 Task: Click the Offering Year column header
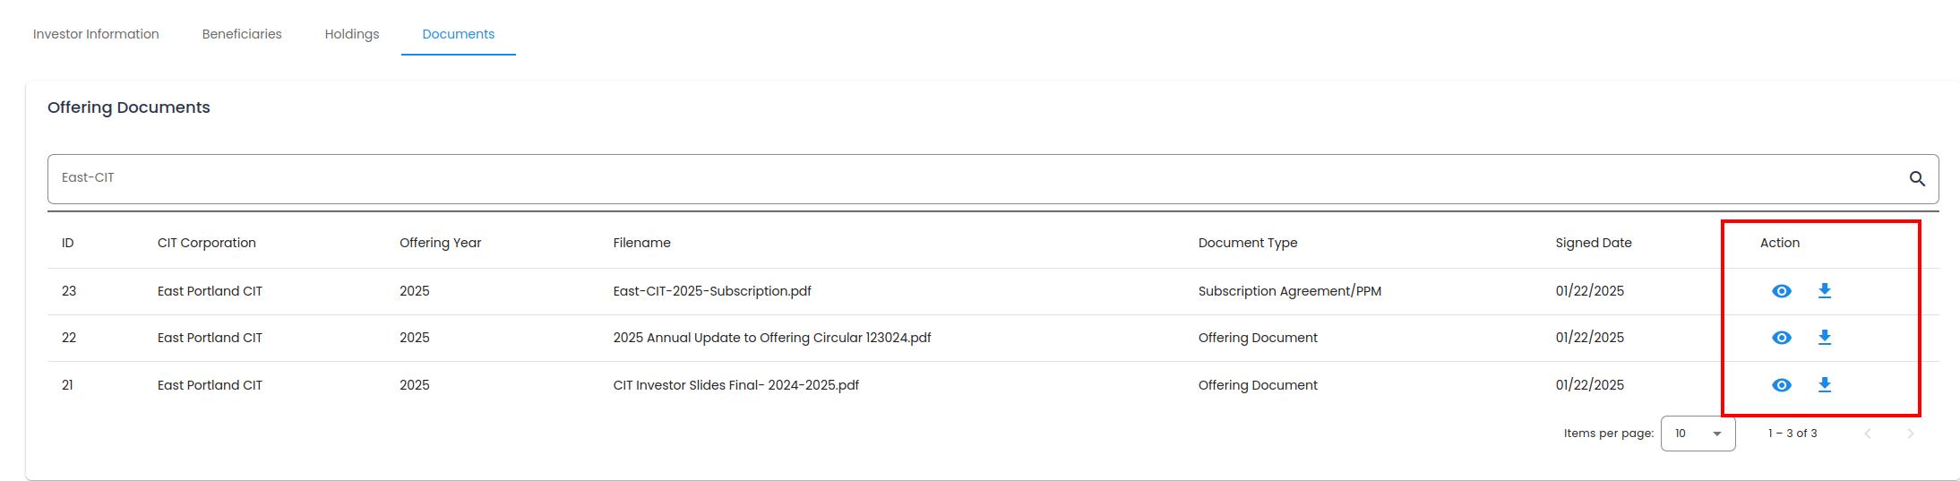(440, 243)
